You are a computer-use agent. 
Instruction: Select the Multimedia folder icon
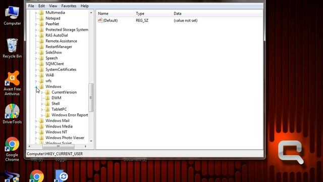click(41, 13)
